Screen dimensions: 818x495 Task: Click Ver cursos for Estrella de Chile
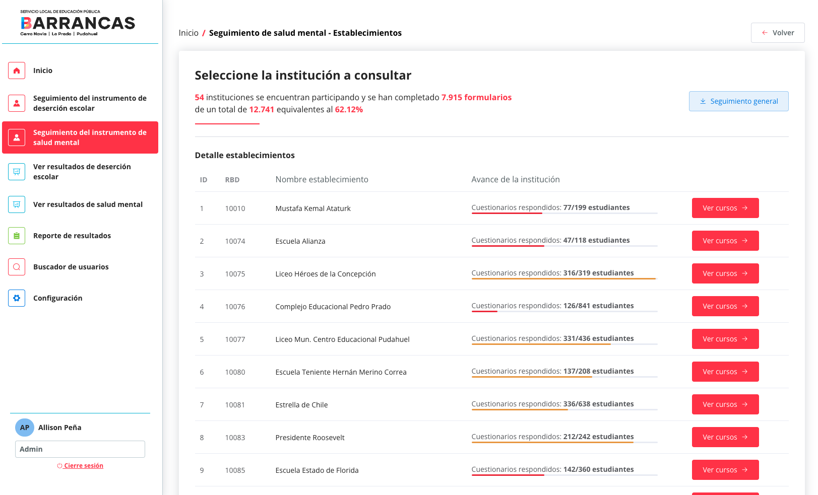(x=725, y=404)
